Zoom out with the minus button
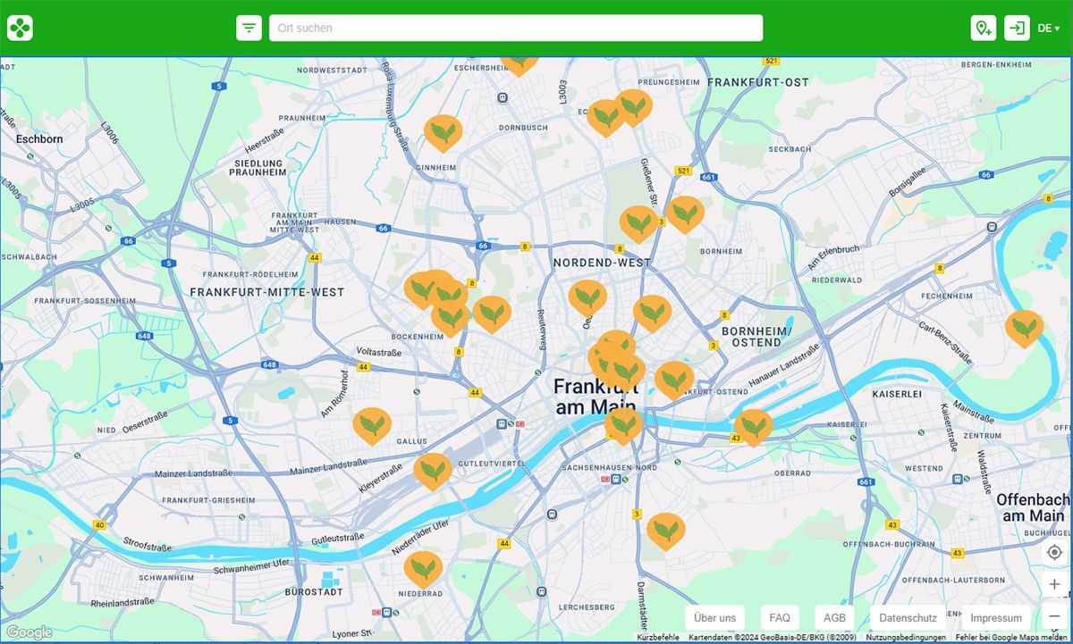This screenshot has height=644, width=1073. [x=1054, y=615]
